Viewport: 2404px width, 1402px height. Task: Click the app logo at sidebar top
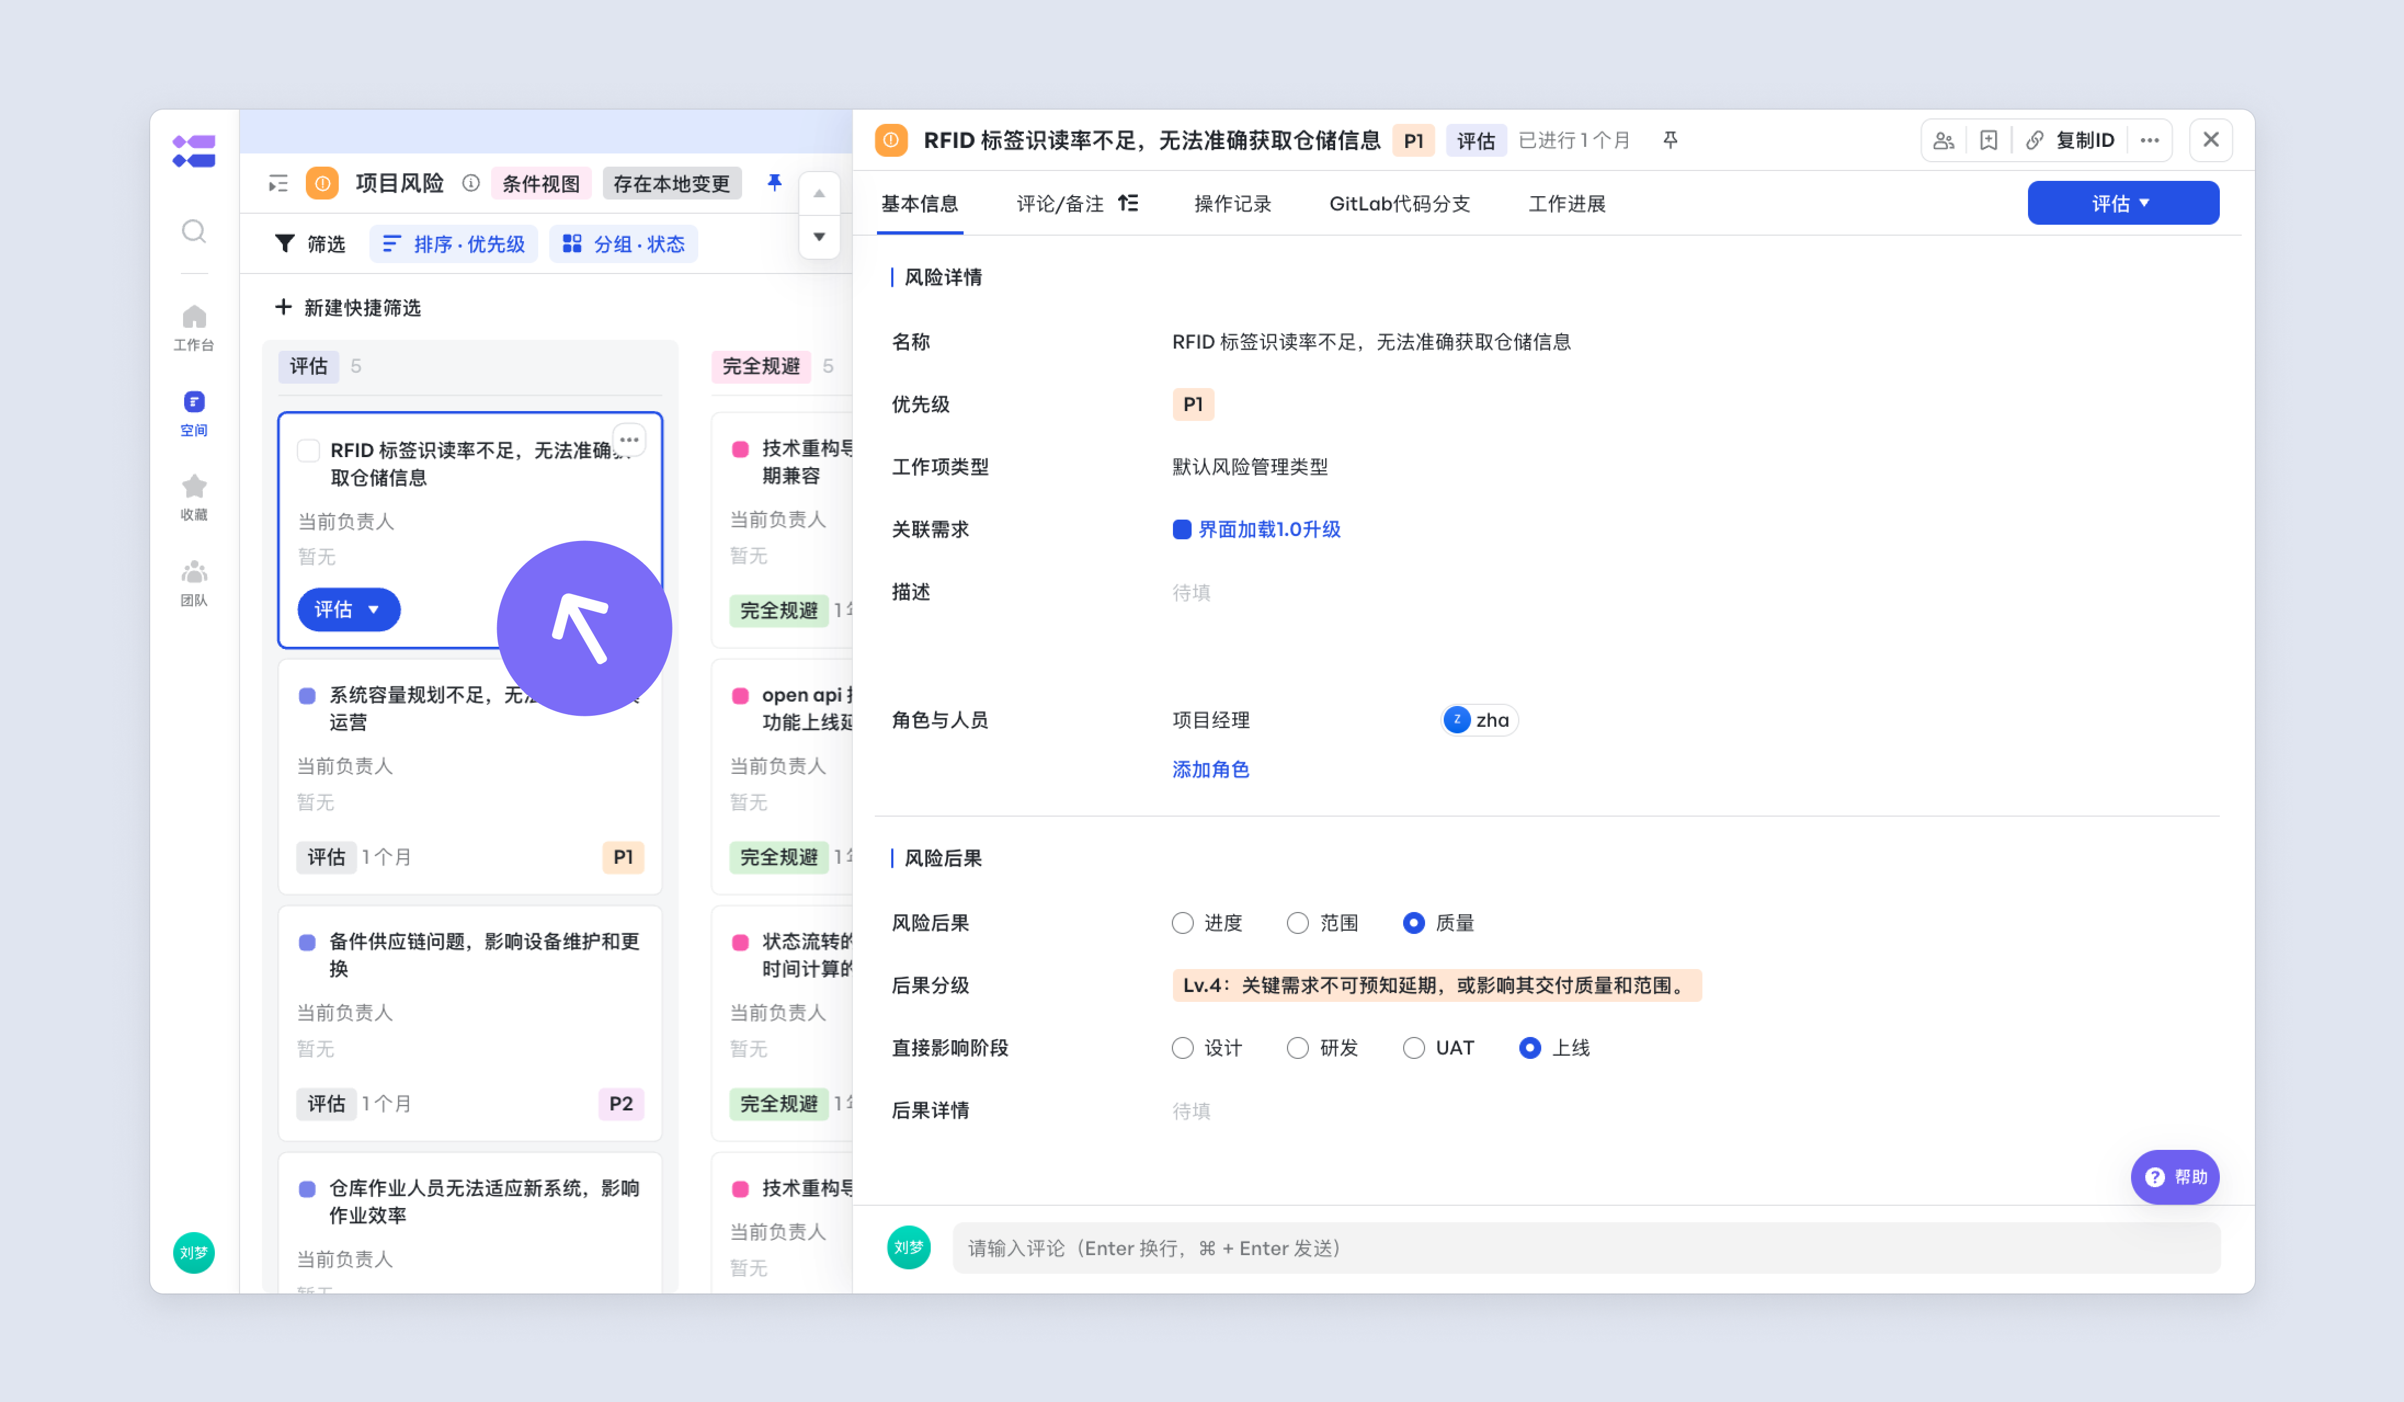click(193, 151)
